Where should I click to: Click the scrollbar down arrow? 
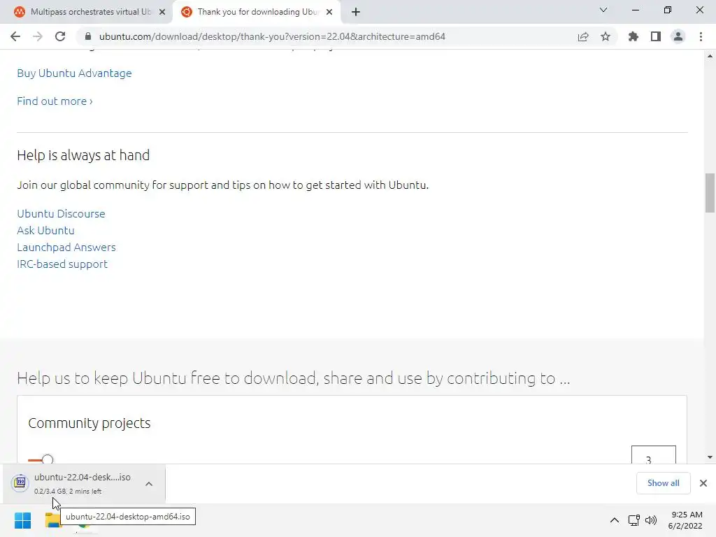710,457
